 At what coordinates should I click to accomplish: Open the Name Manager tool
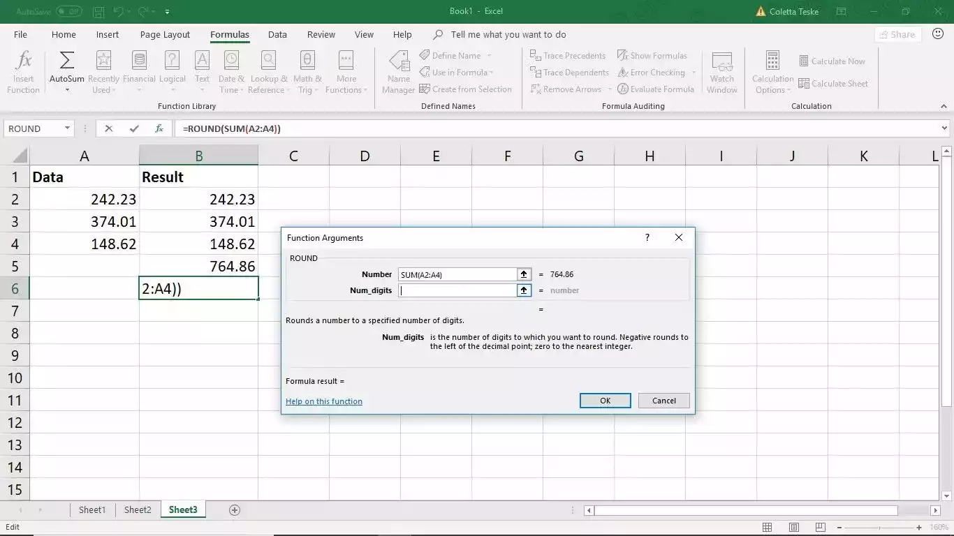tap(399, 71)
